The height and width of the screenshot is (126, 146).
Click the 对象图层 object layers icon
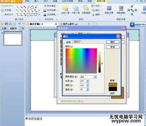(x=86, y=8)
